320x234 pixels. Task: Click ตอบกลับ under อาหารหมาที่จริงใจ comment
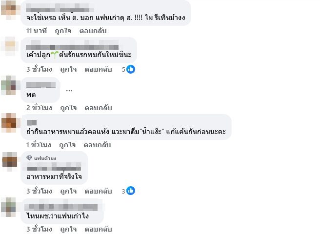coord(98,191)
